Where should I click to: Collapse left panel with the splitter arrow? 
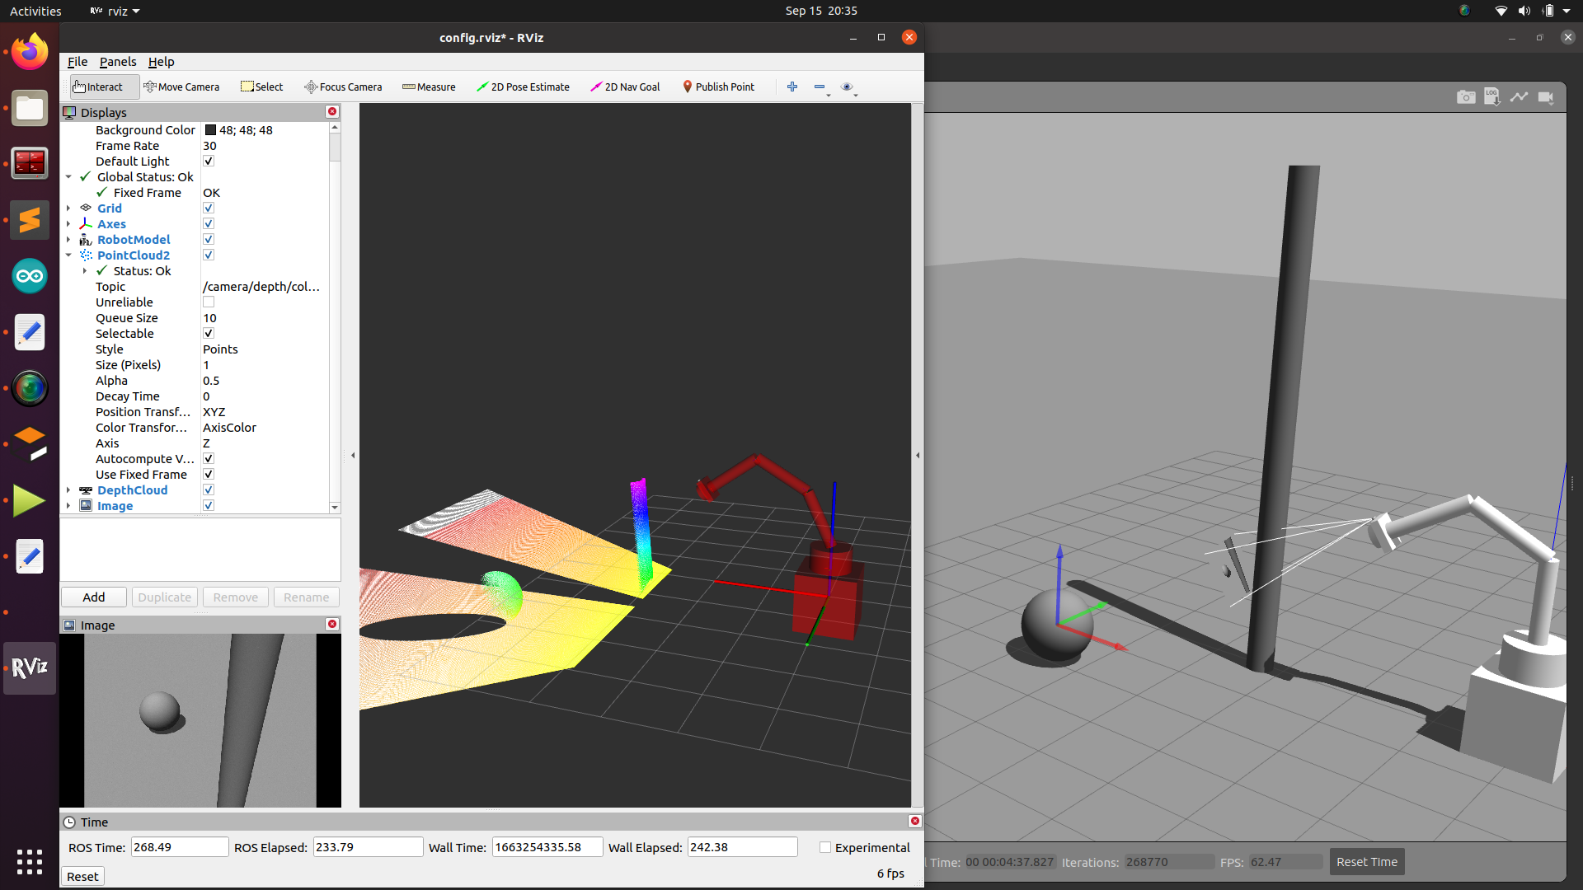[353, 455]
